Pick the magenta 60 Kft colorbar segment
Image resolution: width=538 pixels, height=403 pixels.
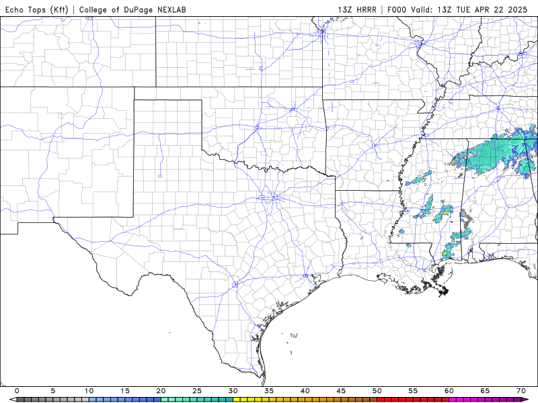453,400
